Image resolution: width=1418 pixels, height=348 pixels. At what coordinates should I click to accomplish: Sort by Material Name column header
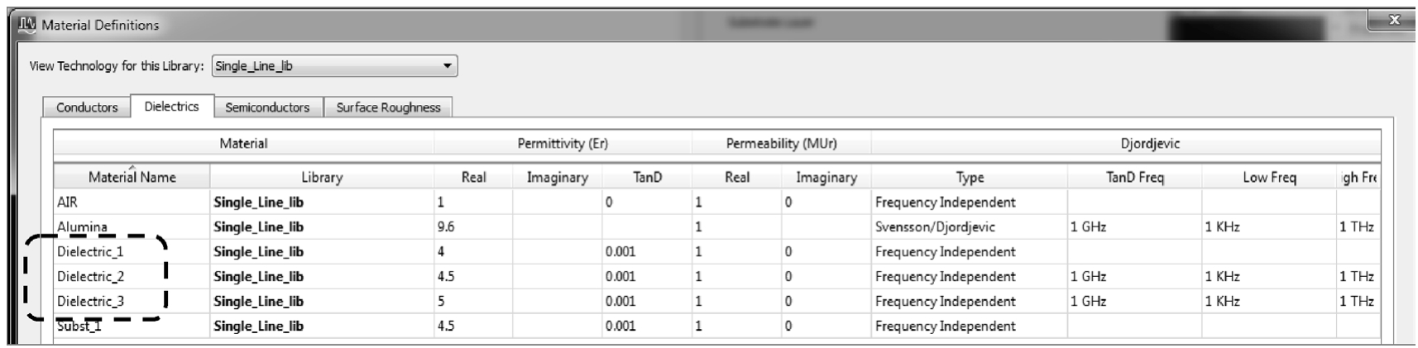(132, 177)
